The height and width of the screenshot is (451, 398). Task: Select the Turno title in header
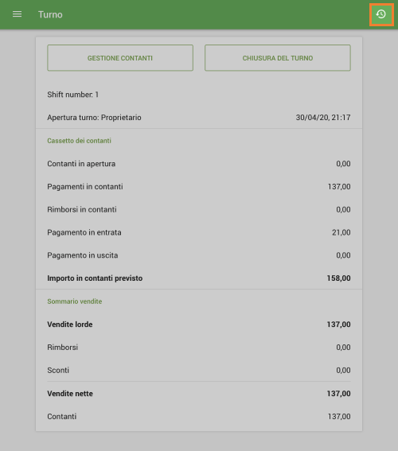click(50, 14)
